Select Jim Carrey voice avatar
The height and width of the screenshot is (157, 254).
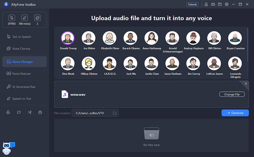[193, 63]
